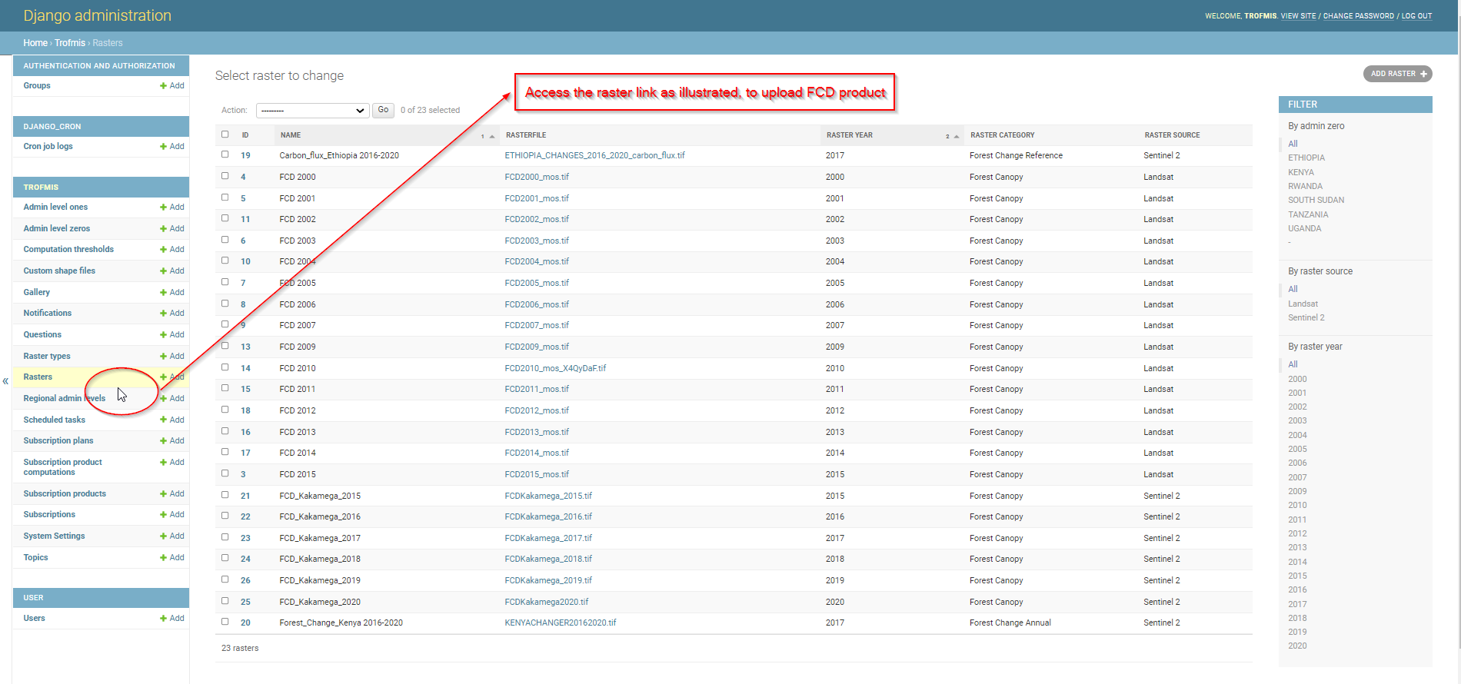Filter by raster source Landsat
Image resolution: width=1461 pixels, height=684 pixels.
pos(1303,304)
